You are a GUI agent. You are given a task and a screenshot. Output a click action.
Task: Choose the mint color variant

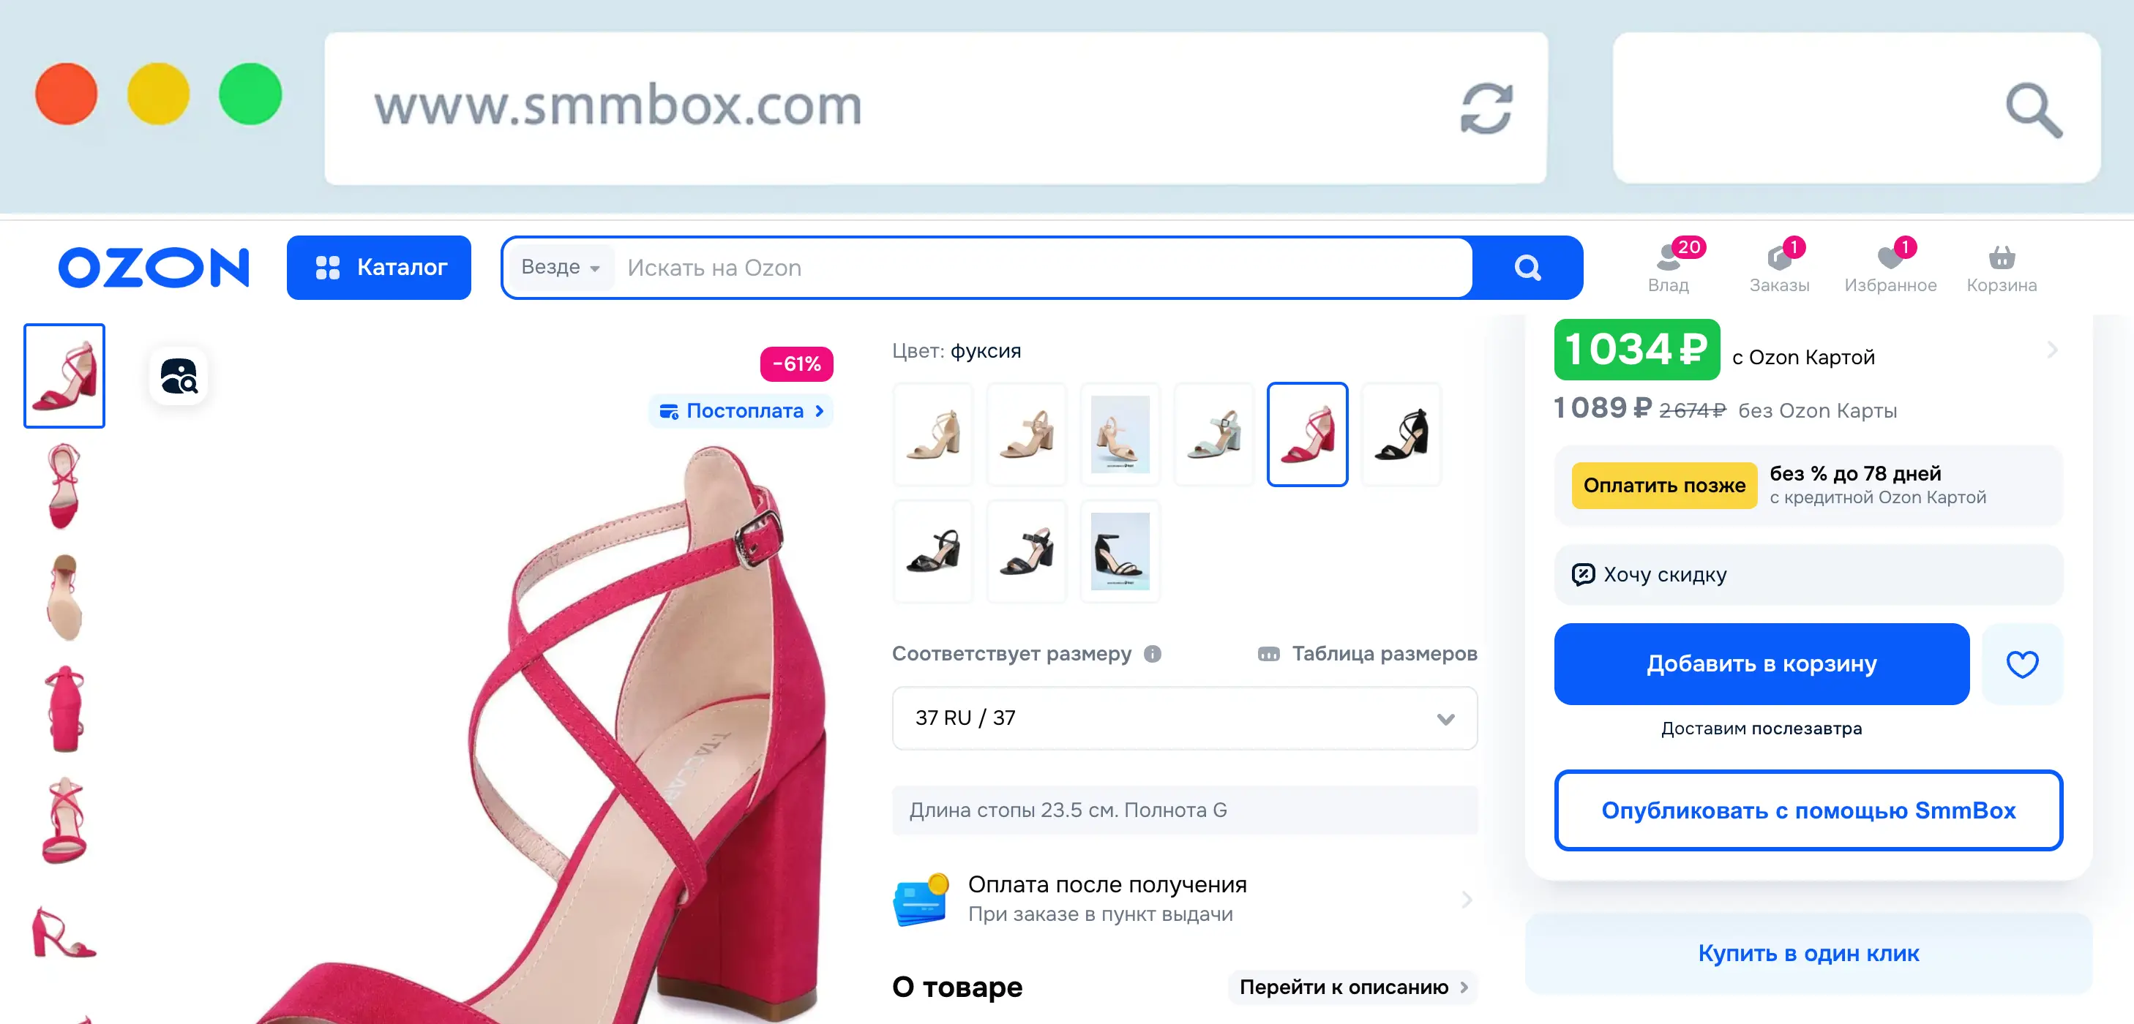[x=1213, y=434]
